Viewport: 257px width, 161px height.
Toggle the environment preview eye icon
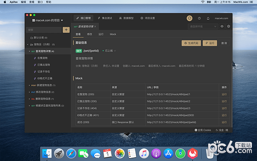222,27
